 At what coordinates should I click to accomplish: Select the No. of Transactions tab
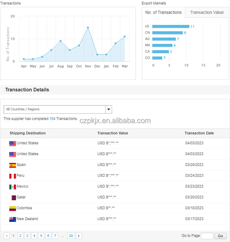[x=163, y=12]
